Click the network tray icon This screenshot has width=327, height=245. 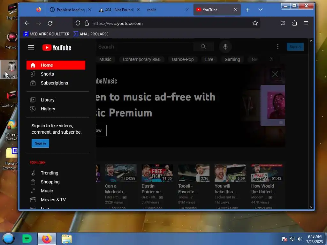point(292,239)
